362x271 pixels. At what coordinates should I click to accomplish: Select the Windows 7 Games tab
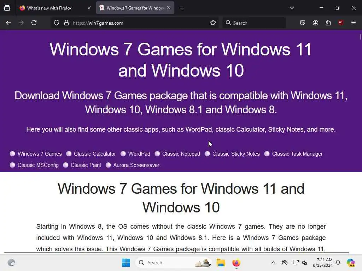(135, 8)
